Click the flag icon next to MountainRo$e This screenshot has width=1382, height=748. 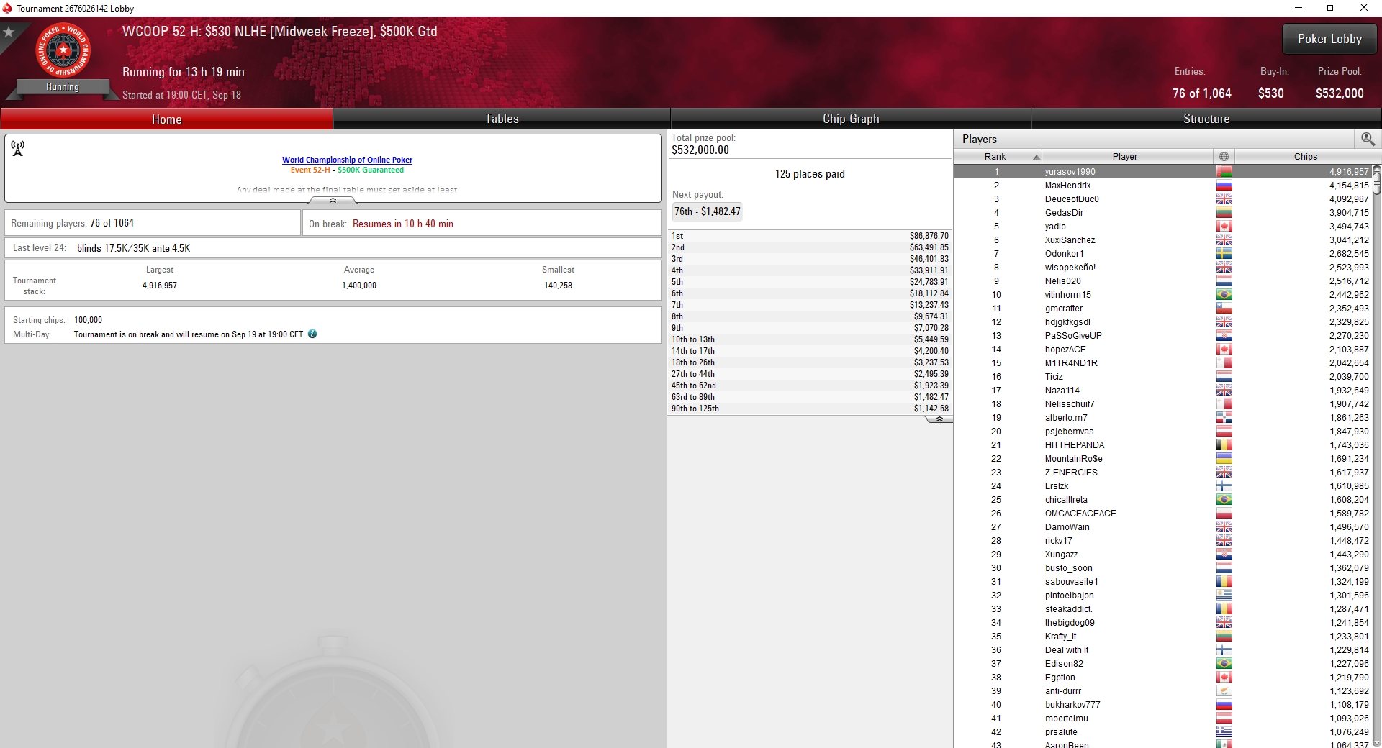pyautogui.click(x=1224, y=459)
